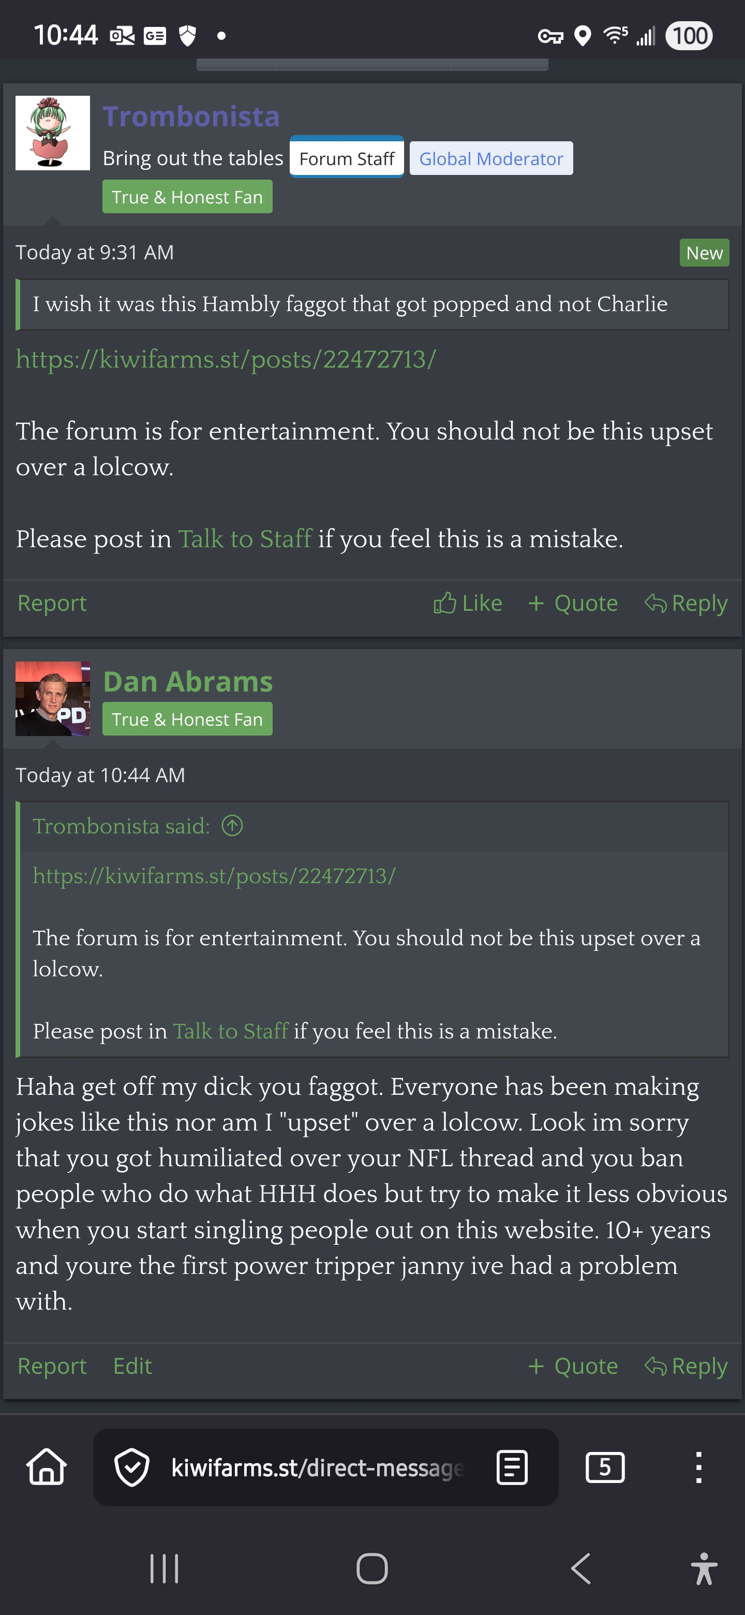Tap the browser address bar URL
The height and width of the screenshot is (1615, 745).
[x=317, y=1467]
